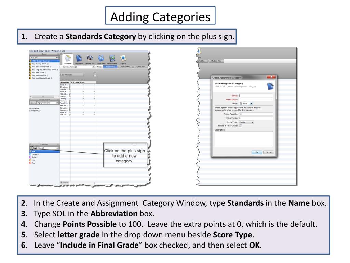
Task: Click into the Abbreviation field
Action: [256, 100]
